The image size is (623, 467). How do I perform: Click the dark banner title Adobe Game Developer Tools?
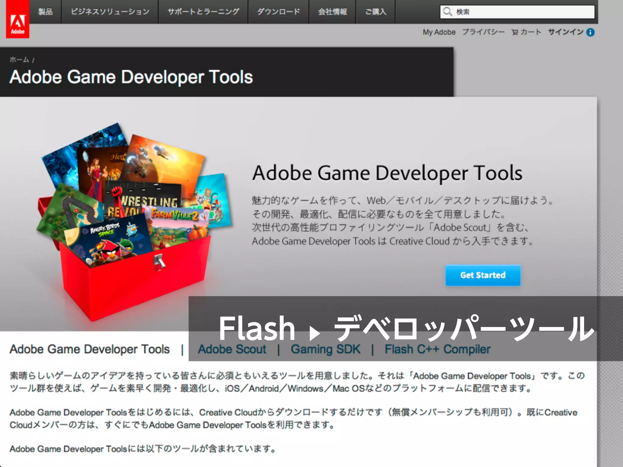pyautogui.click(x=131, y=77)
